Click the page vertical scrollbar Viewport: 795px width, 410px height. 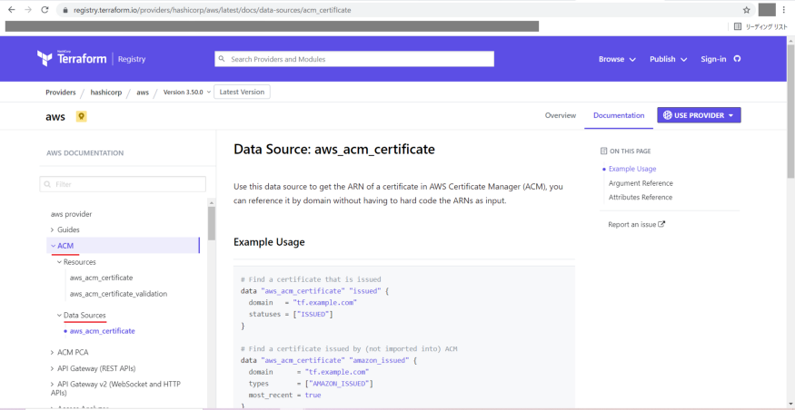pos(790,112)
